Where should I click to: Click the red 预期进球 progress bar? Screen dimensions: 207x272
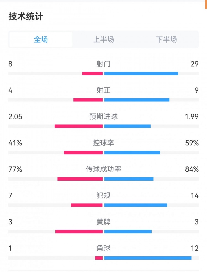[79, 126]
